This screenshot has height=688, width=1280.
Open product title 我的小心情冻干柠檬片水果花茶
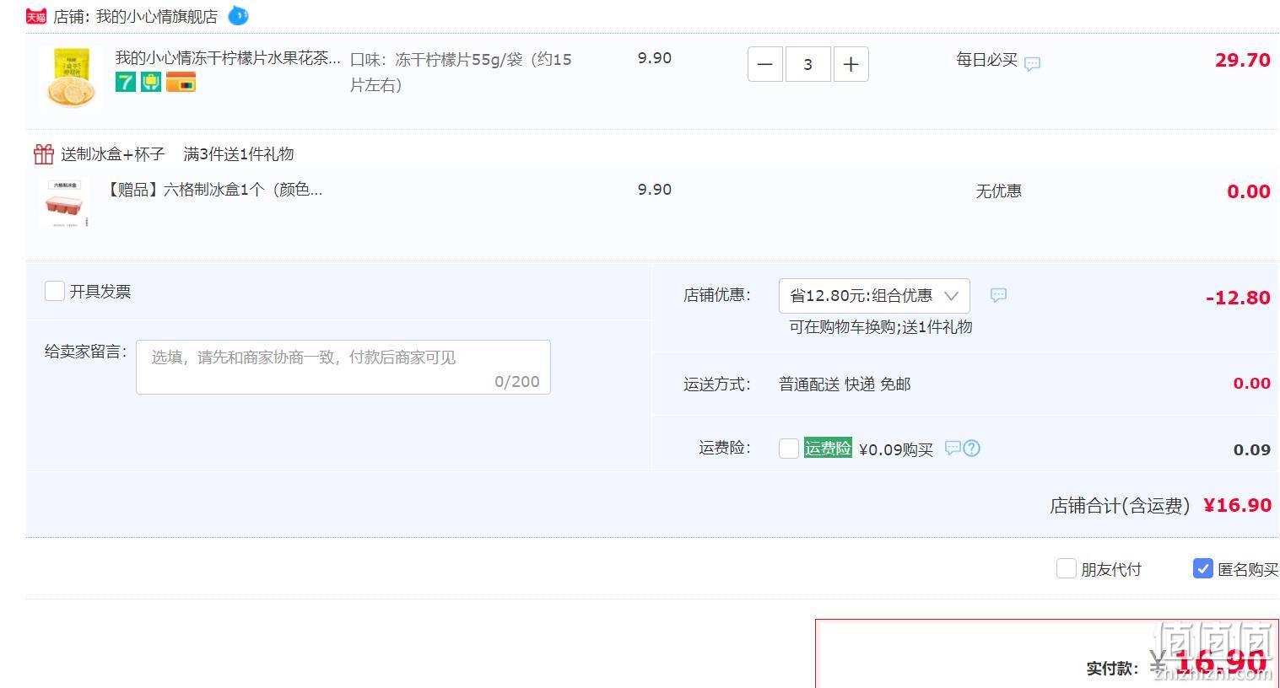pyautogui.click(x=228, y=58)
